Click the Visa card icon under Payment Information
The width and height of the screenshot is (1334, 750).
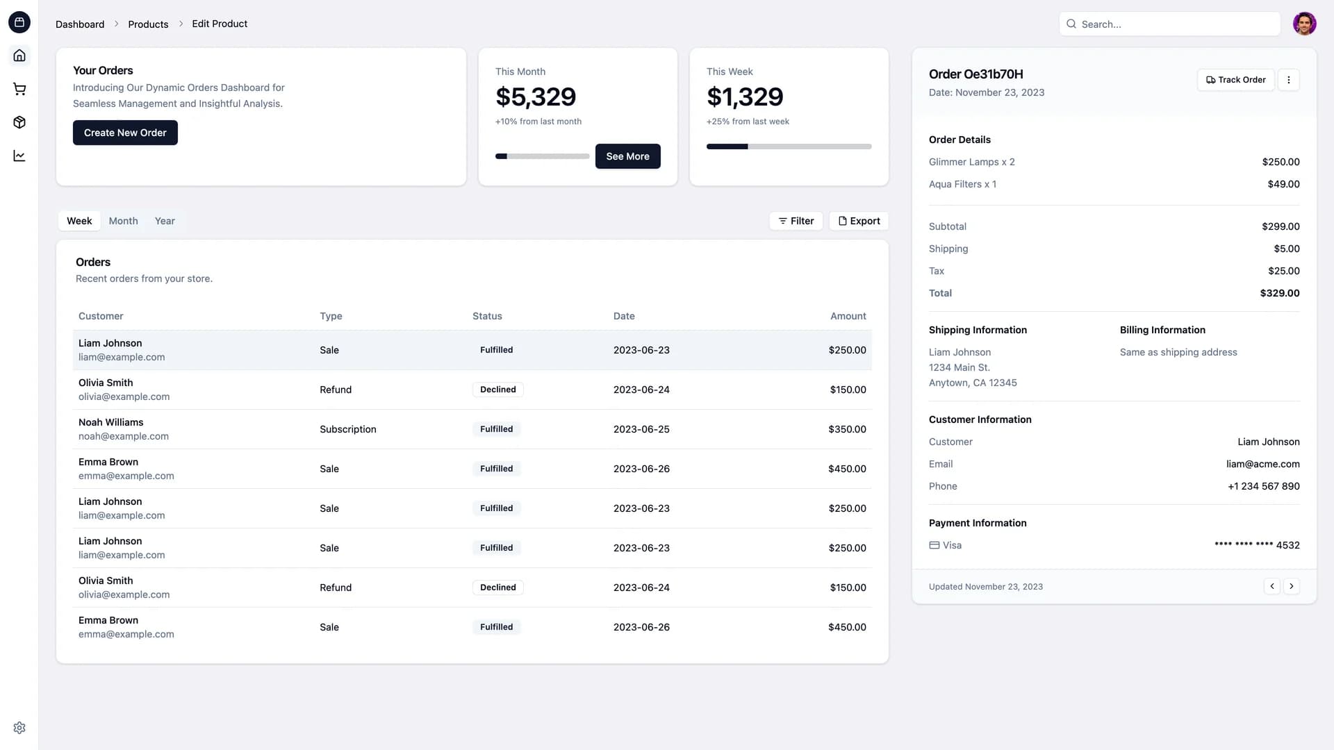click(934, 544)
